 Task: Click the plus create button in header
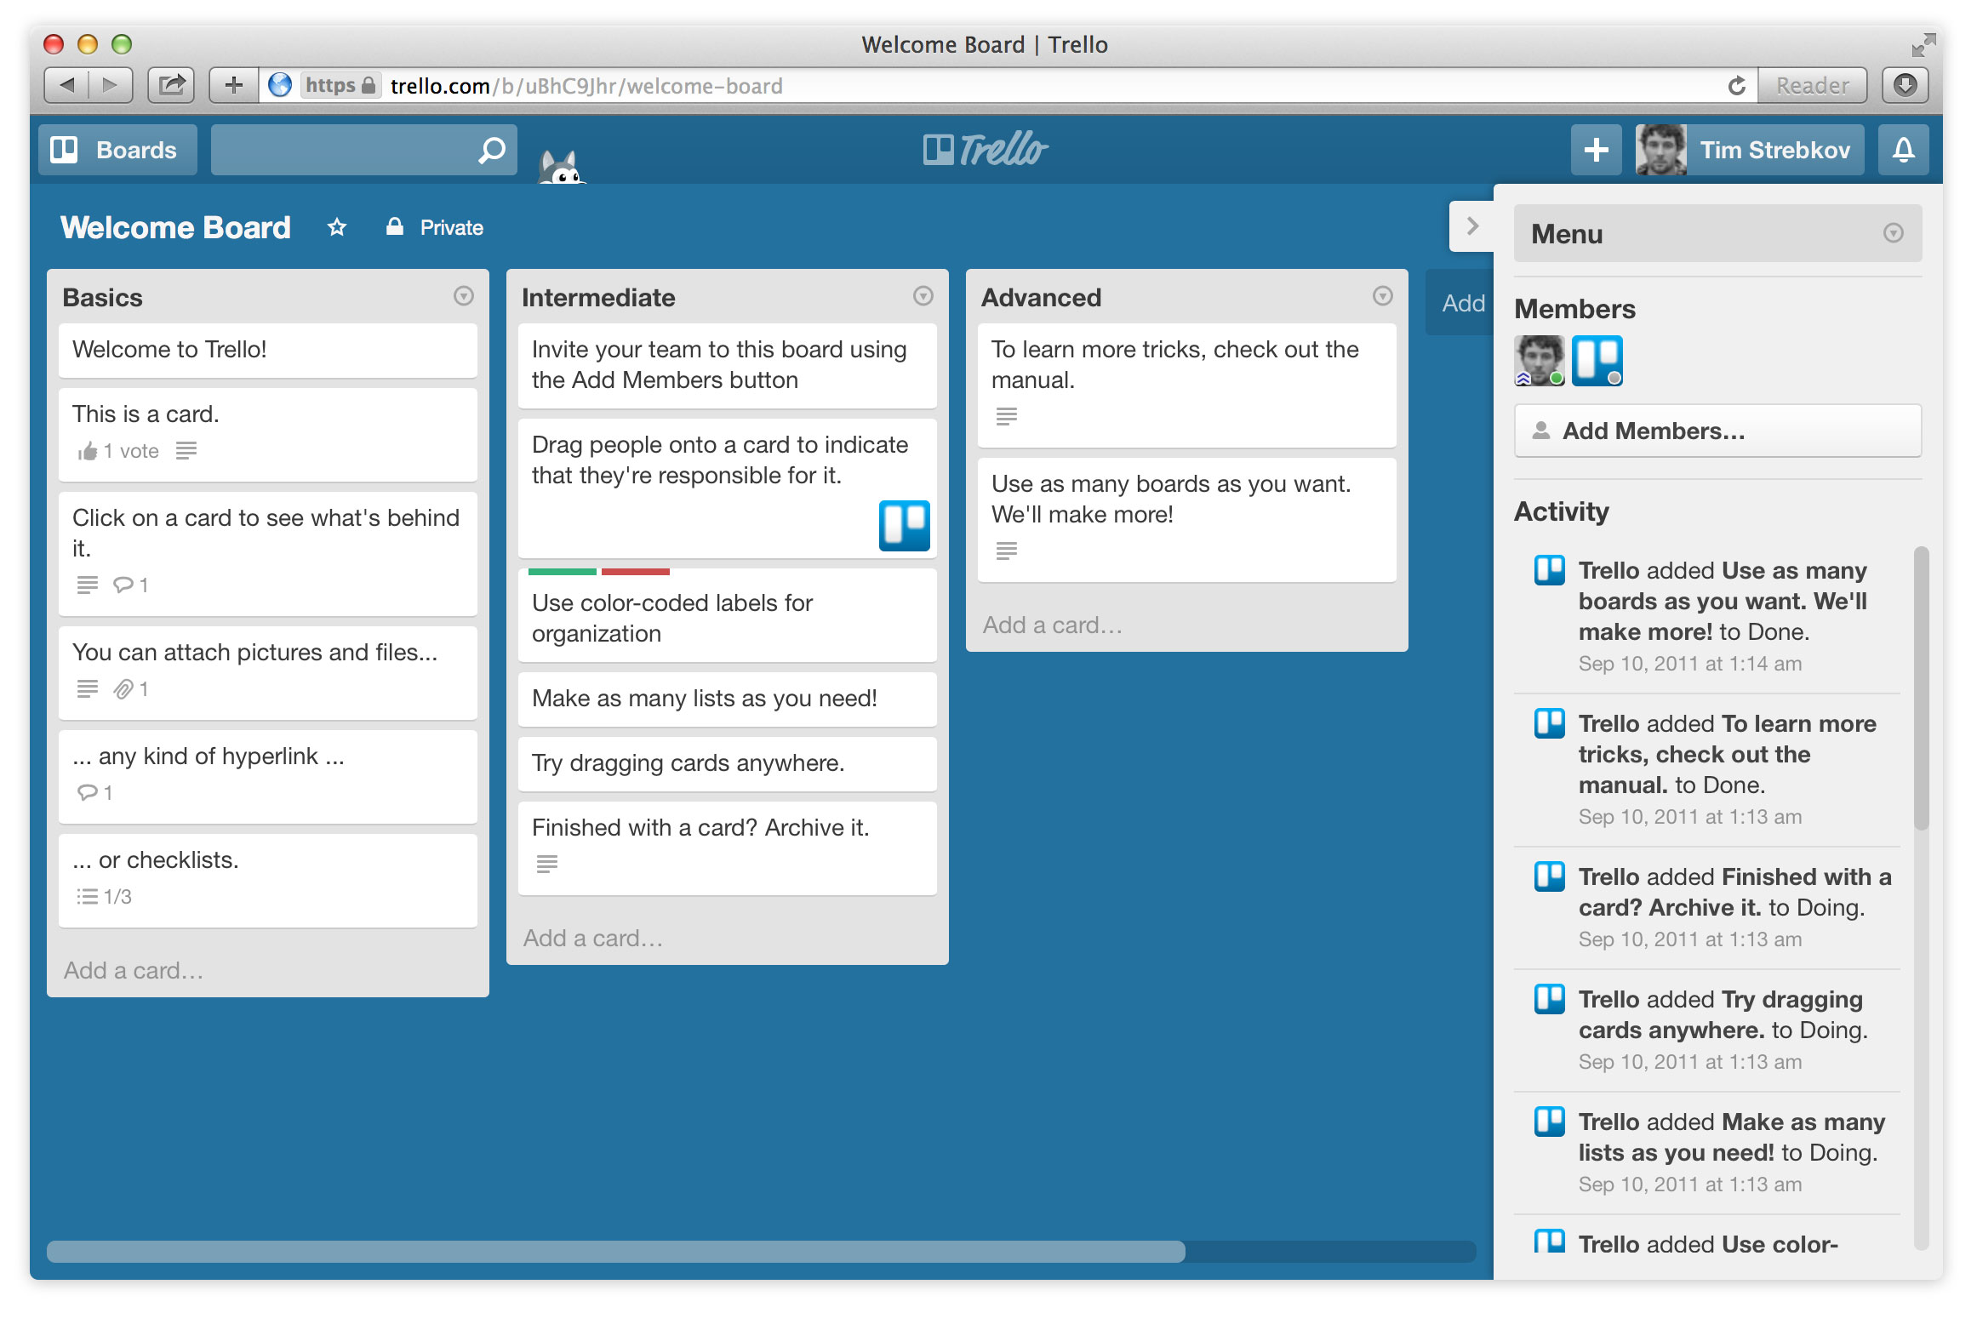[1596, 150]
